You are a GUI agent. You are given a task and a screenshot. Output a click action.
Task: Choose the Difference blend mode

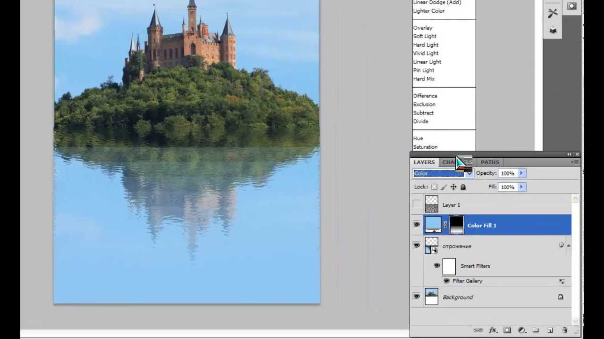[x=425, y=96]
